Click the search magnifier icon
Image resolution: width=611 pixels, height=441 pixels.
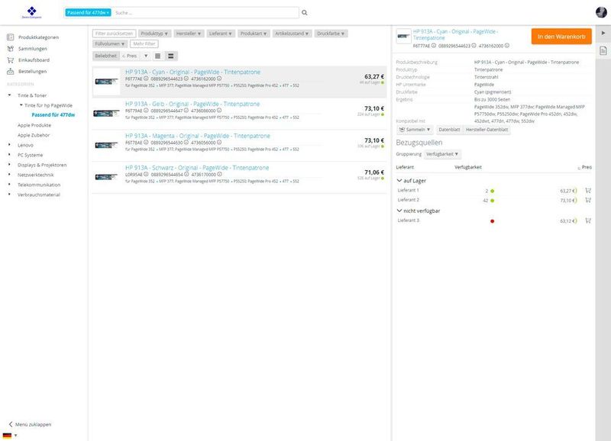(x=305, y=12)
